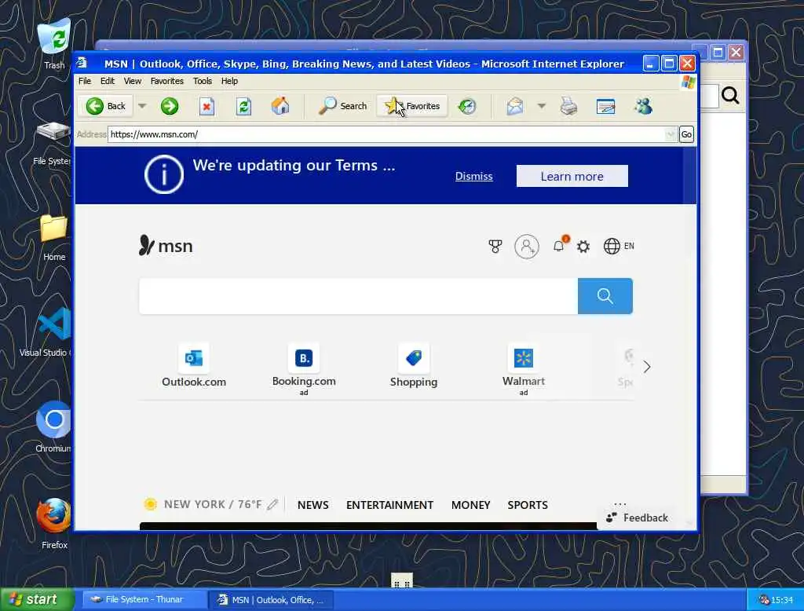Expand the Mail dropdown arrow

point(542,106)
